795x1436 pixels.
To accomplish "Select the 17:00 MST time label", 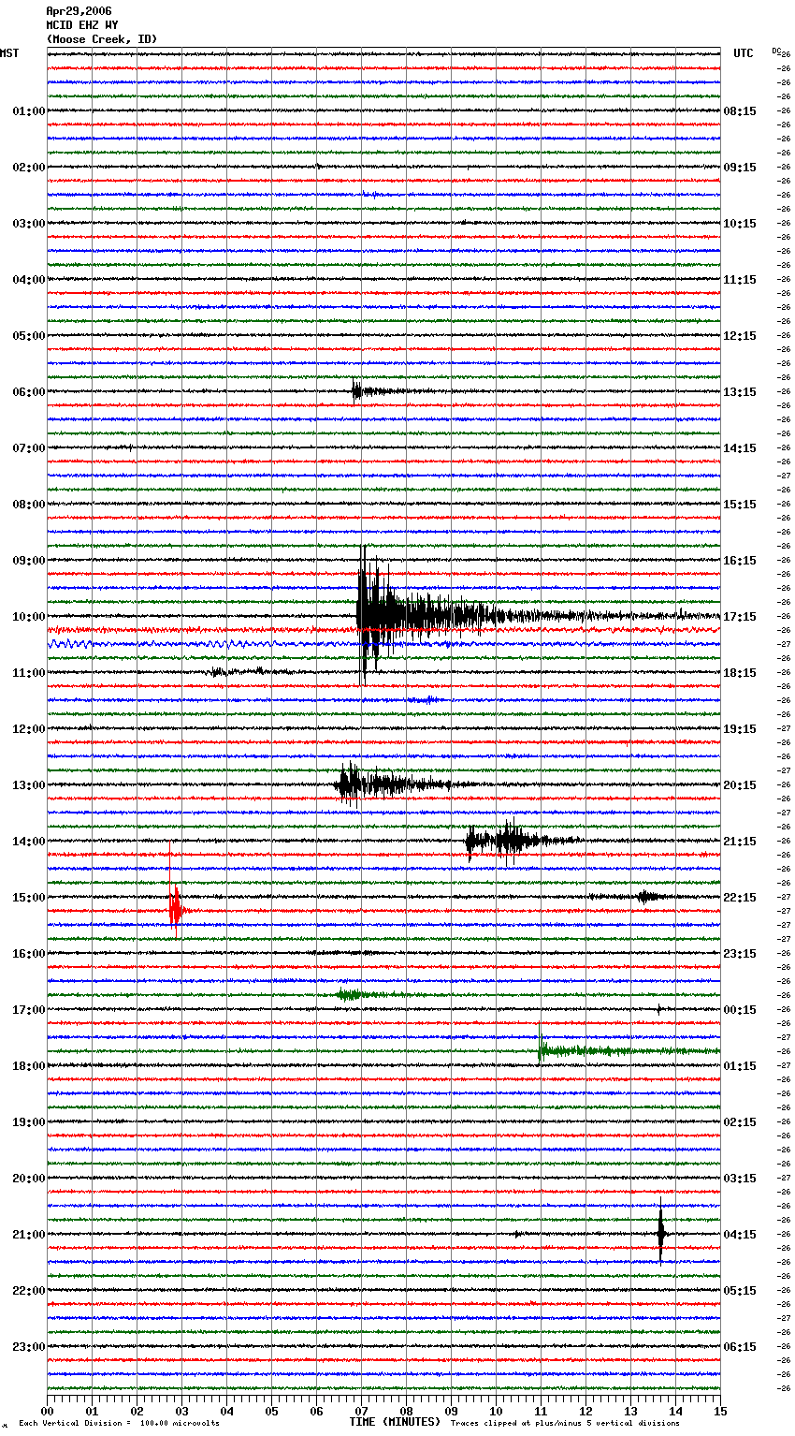I will click(29, 1010).
